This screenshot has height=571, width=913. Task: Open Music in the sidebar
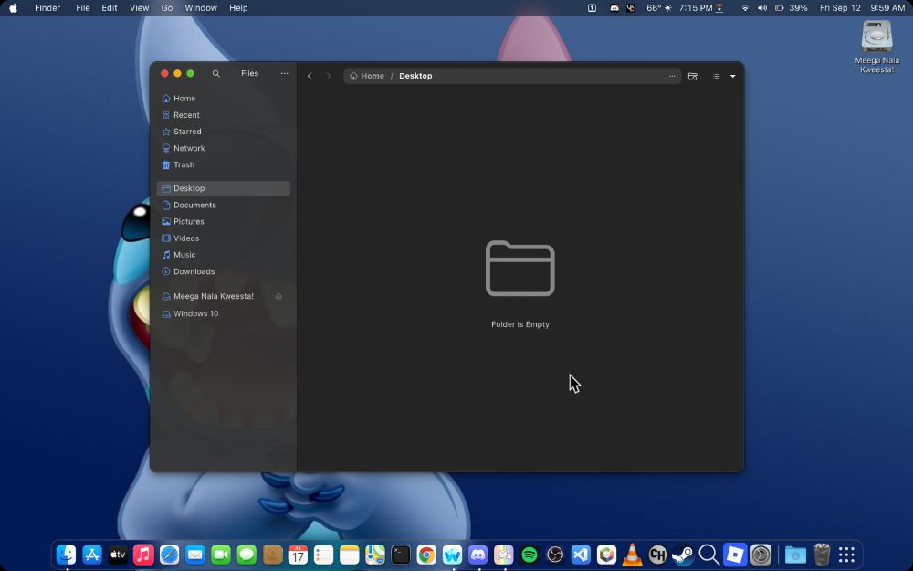(x=224, y=255)
